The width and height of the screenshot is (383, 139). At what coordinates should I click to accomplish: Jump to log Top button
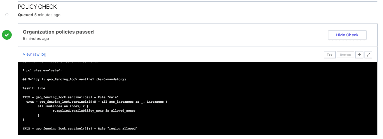click(330, 55)
